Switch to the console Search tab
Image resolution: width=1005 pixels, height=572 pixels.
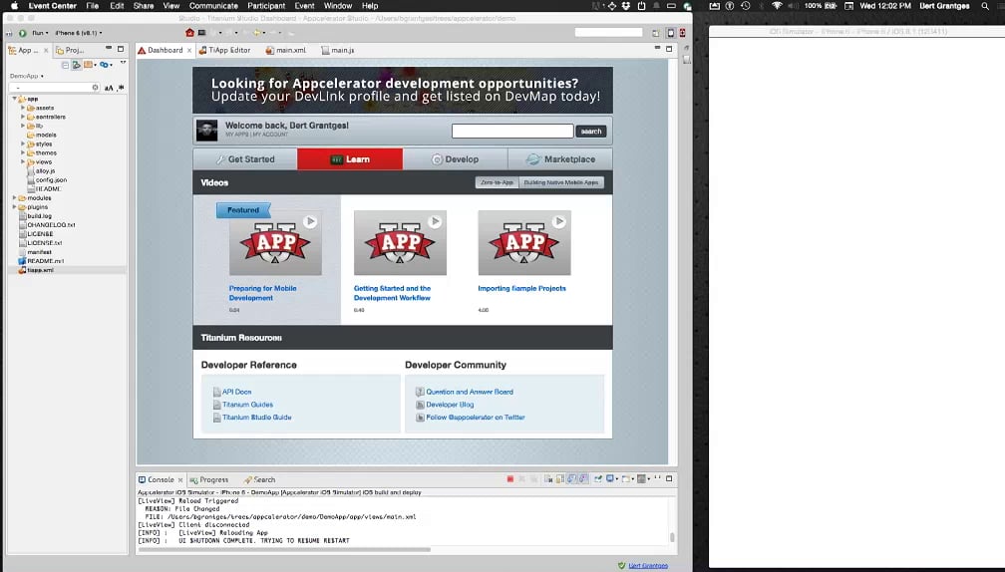tap(259, 479)
